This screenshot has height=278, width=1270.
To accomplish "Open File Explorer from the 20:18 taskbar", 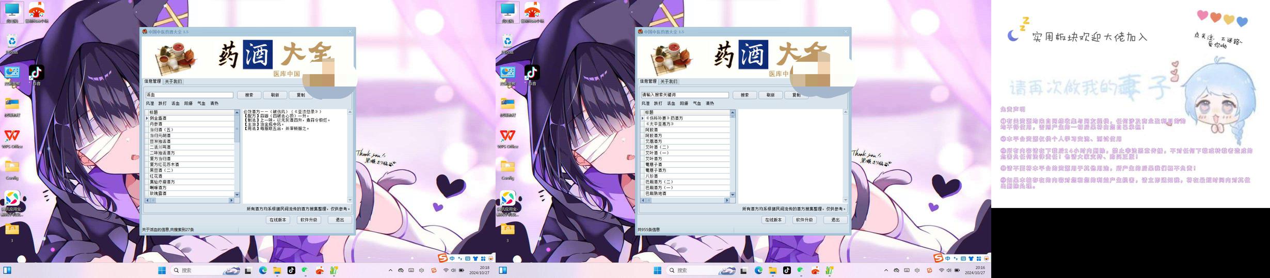I will tap(277, 270).
